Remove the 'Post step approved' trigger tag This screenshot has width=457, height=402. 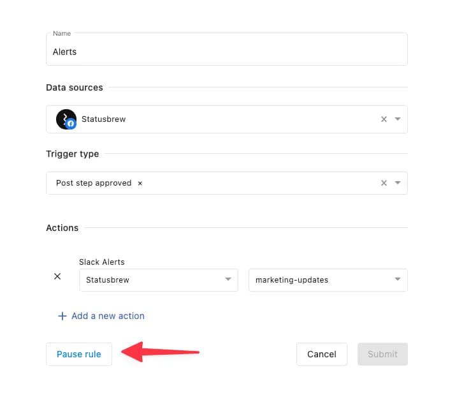click(x=140, y=183)
